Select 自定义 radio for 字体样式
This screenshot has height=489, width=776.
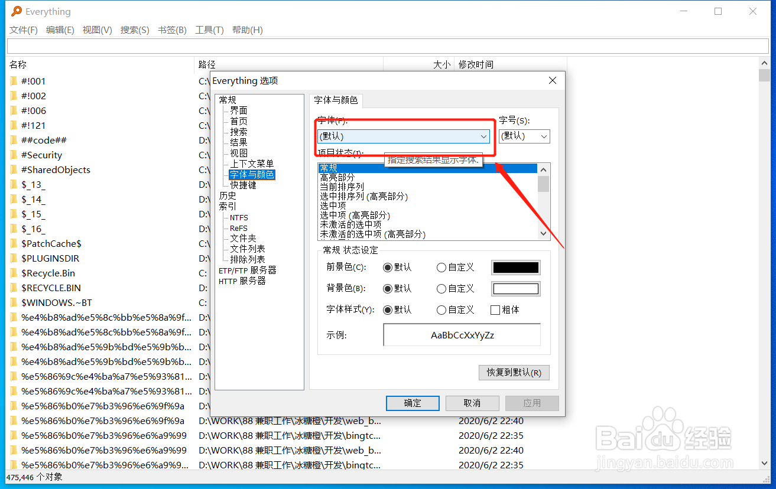point(441,310)
